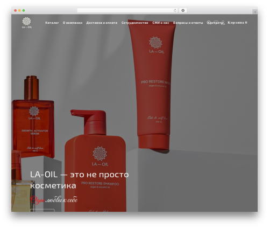Go to Вопросы и ответы
The image size is (269, 228).
(188, 23)
